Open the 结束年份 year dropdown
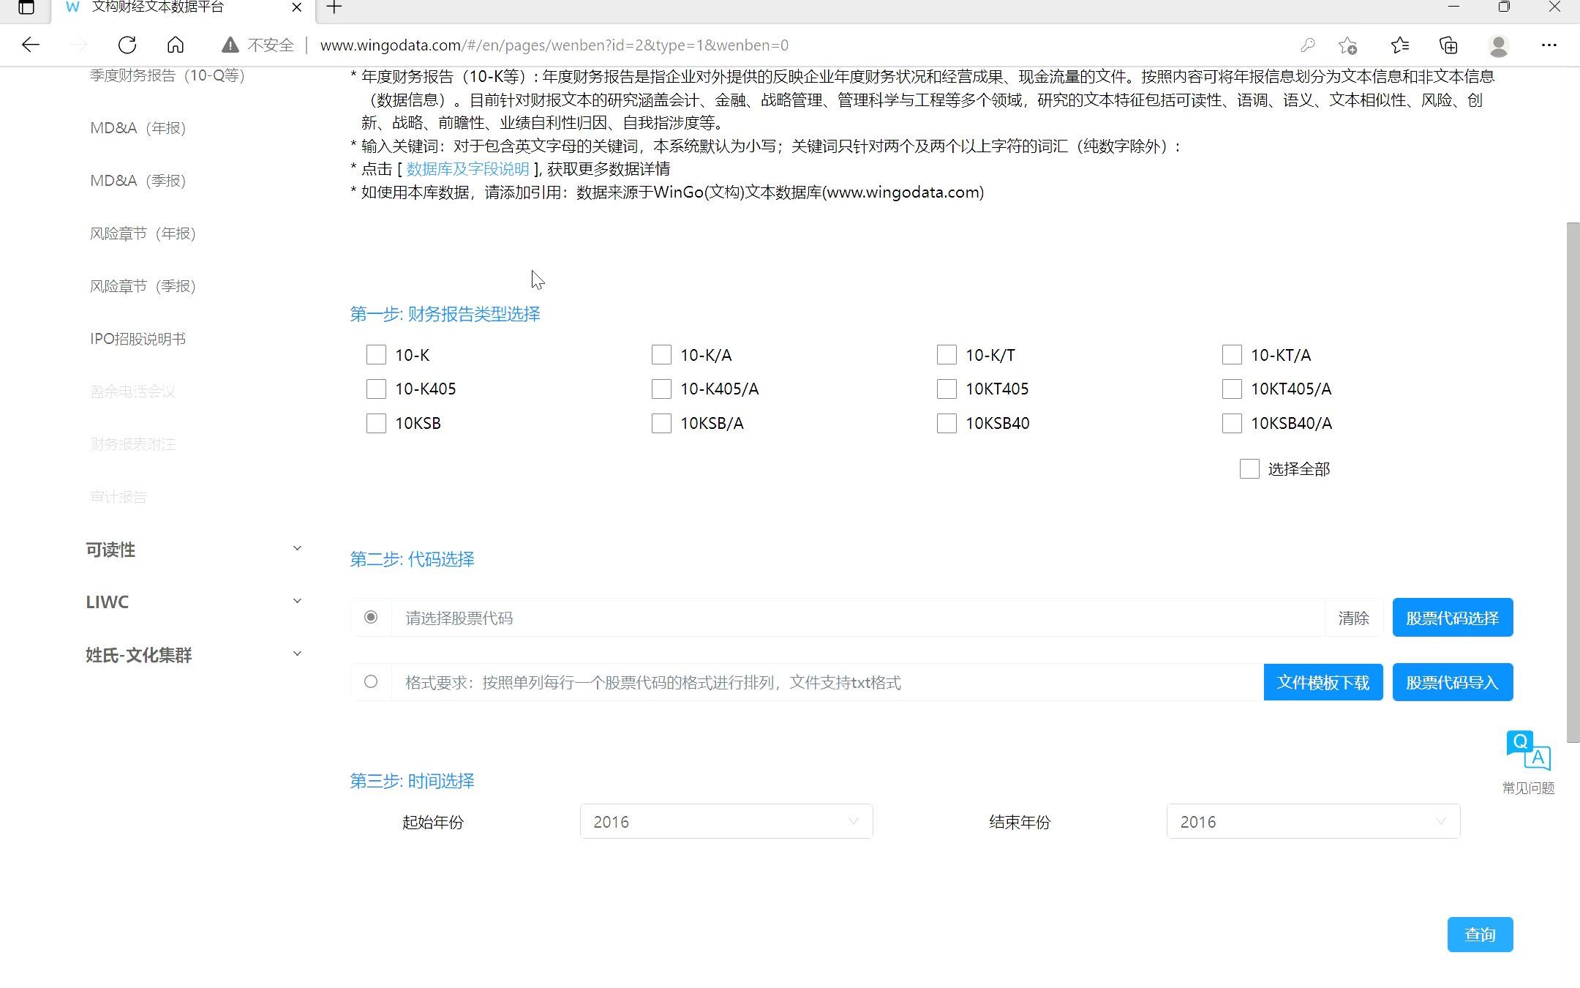Screen dimensions: 1580x988 click(x=1313, y=822)
